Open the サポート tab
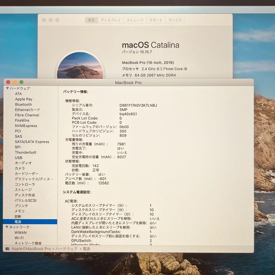The height and width of the screenshot is (275, 275). [156, 20]
